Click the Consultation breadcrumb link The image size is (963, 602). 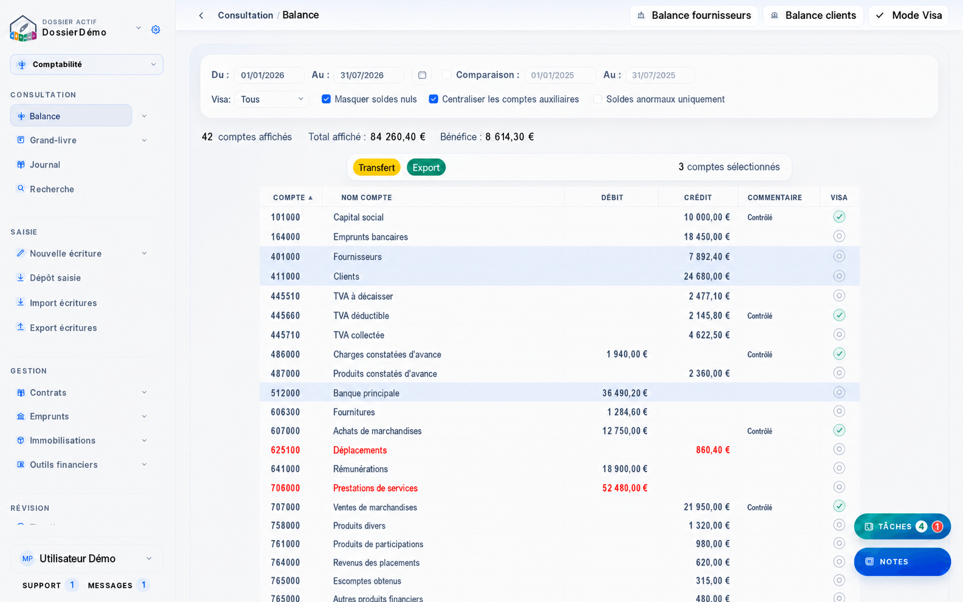pos(245,15)
